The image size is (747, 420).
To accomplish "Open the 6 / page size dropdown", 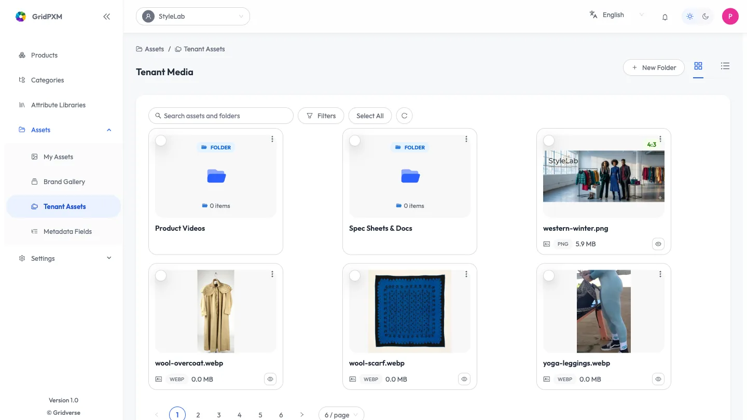I will [x=341, y=415].
